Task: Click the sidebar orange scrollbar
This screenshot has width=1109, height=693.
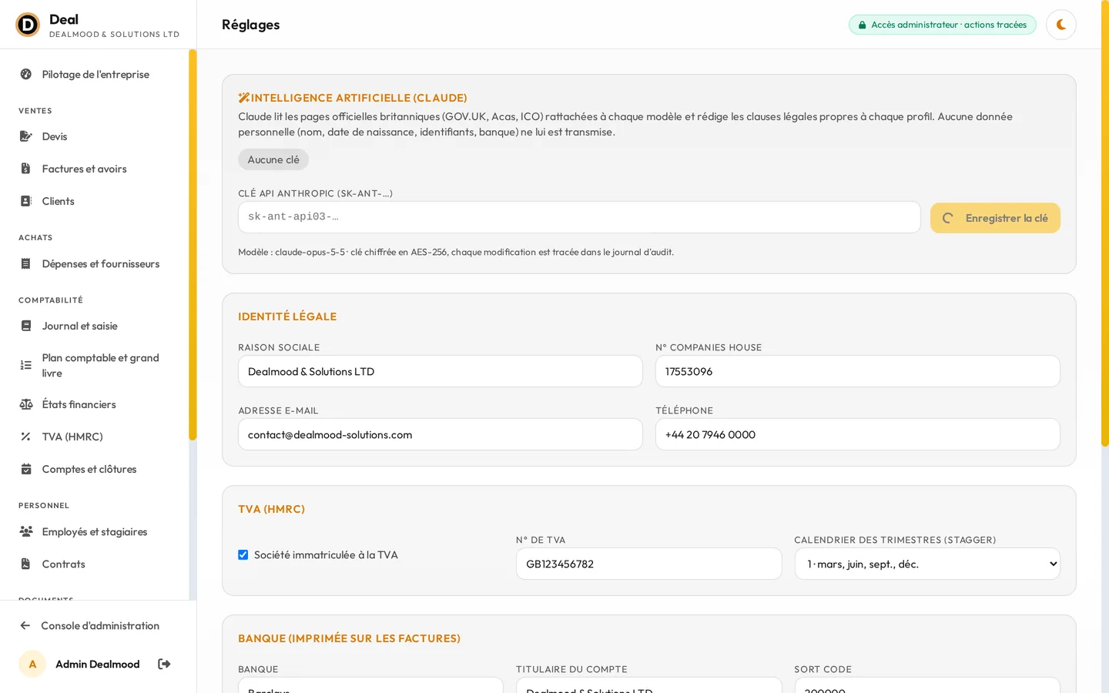Action: 193,245
